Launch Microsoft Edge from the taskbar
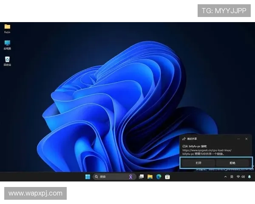Image resolution: width=255 pixels, height=204 pixels. click(159, 177)
